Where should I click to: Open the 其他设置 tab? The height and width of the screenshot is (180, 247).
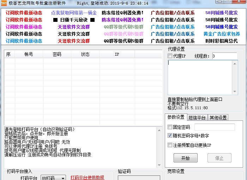(218, 118)
